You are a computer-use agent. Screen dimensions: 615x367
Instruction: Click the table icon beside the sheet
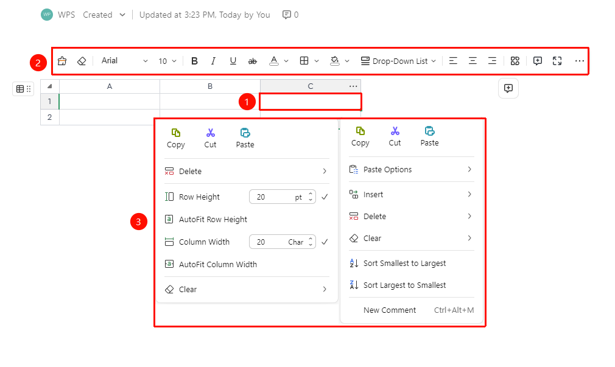click(20, 89)
